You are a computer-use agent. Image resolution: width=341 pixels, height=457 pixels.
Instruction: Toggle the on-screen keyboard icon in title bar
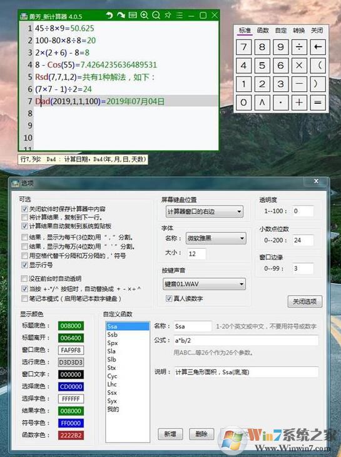[133, 15]
